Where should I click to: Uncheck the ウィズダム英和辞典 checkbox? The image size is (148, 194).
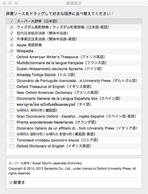pos(12,27)
